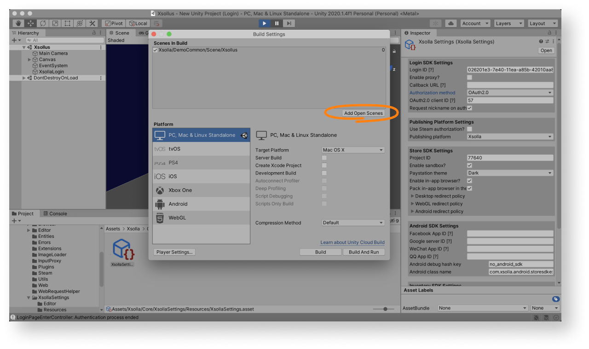Viewport: 589px width, 349px height.
Task: Select the Hand tool in toolbar
Action: tap(18, 23)
